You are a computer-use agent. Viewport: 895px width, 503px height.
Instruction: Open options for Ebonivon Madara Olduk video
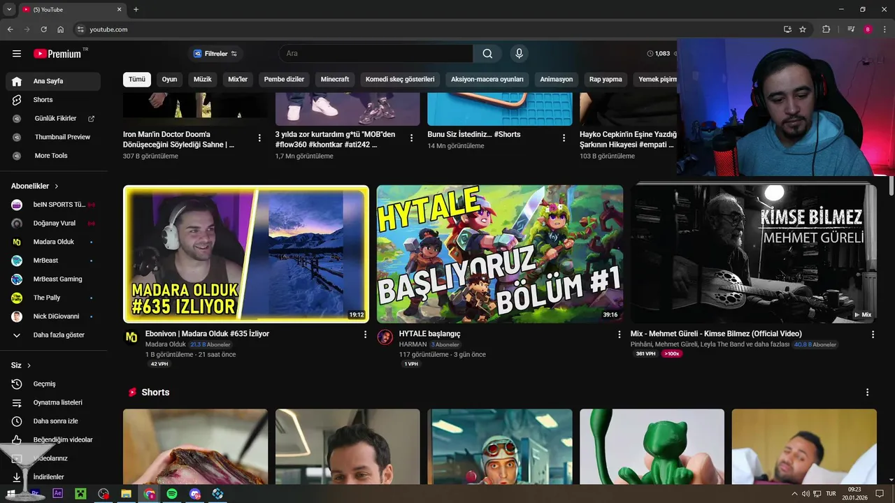(365, 335)
